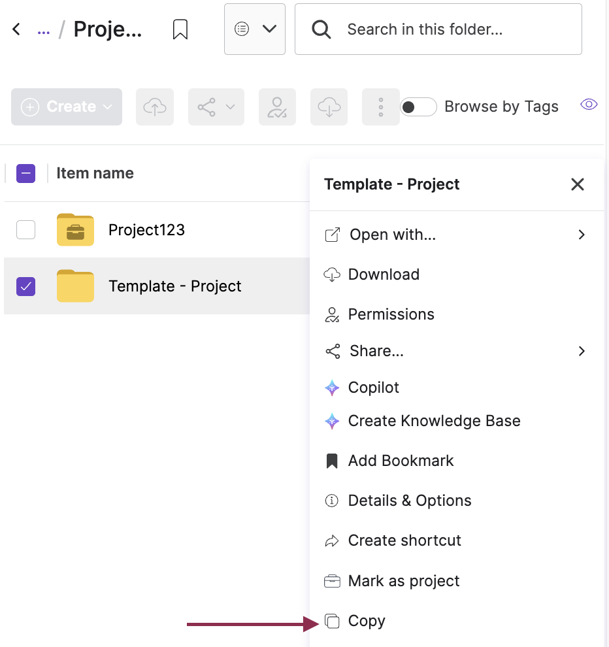Click the Details & Options info icon

click(332, 501)
